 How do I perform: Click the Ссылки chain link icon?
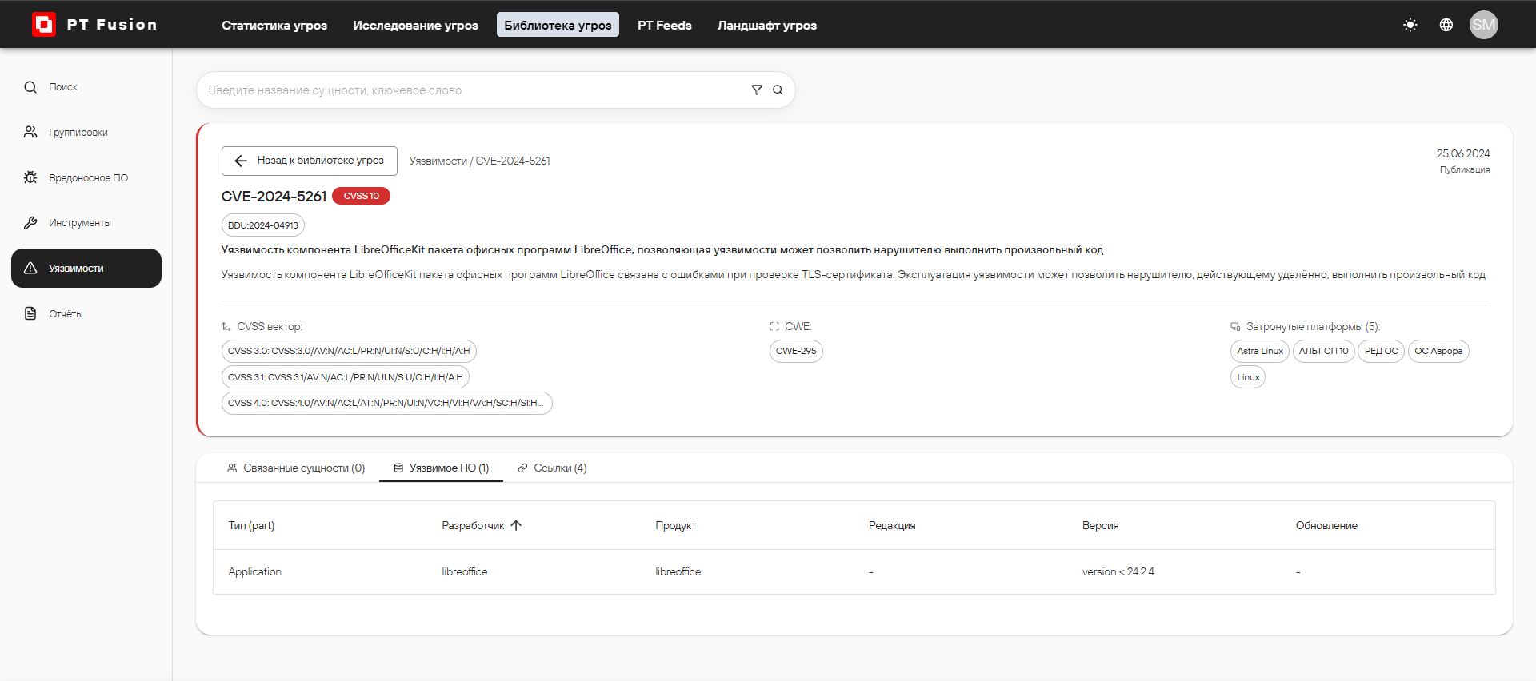(x=522, y=468)
